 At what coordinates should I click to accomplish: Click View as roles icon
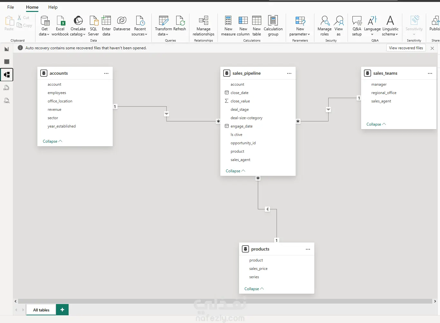click(339, 21)
